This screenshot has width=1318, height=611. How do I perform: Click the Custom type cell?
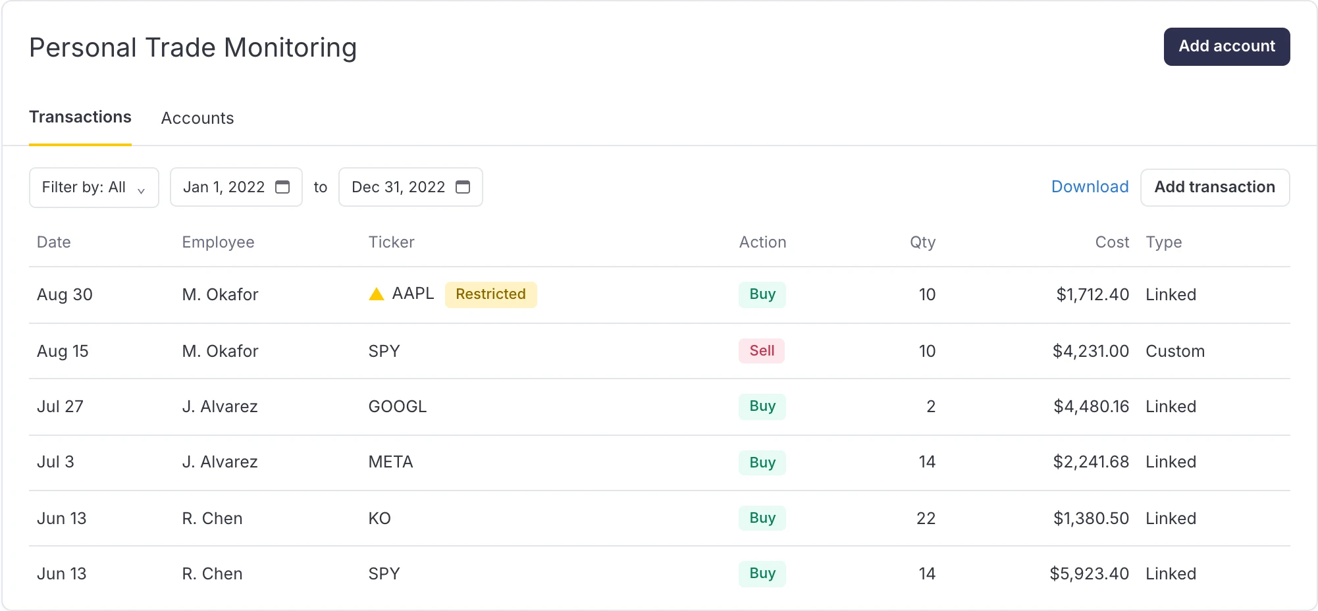(1175, 351)
